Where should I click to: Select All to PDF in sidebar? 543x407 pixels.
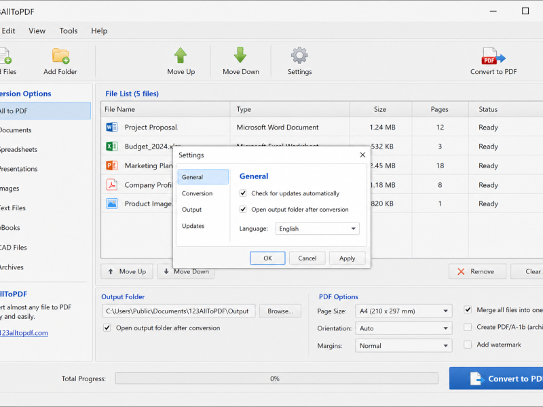45,111
